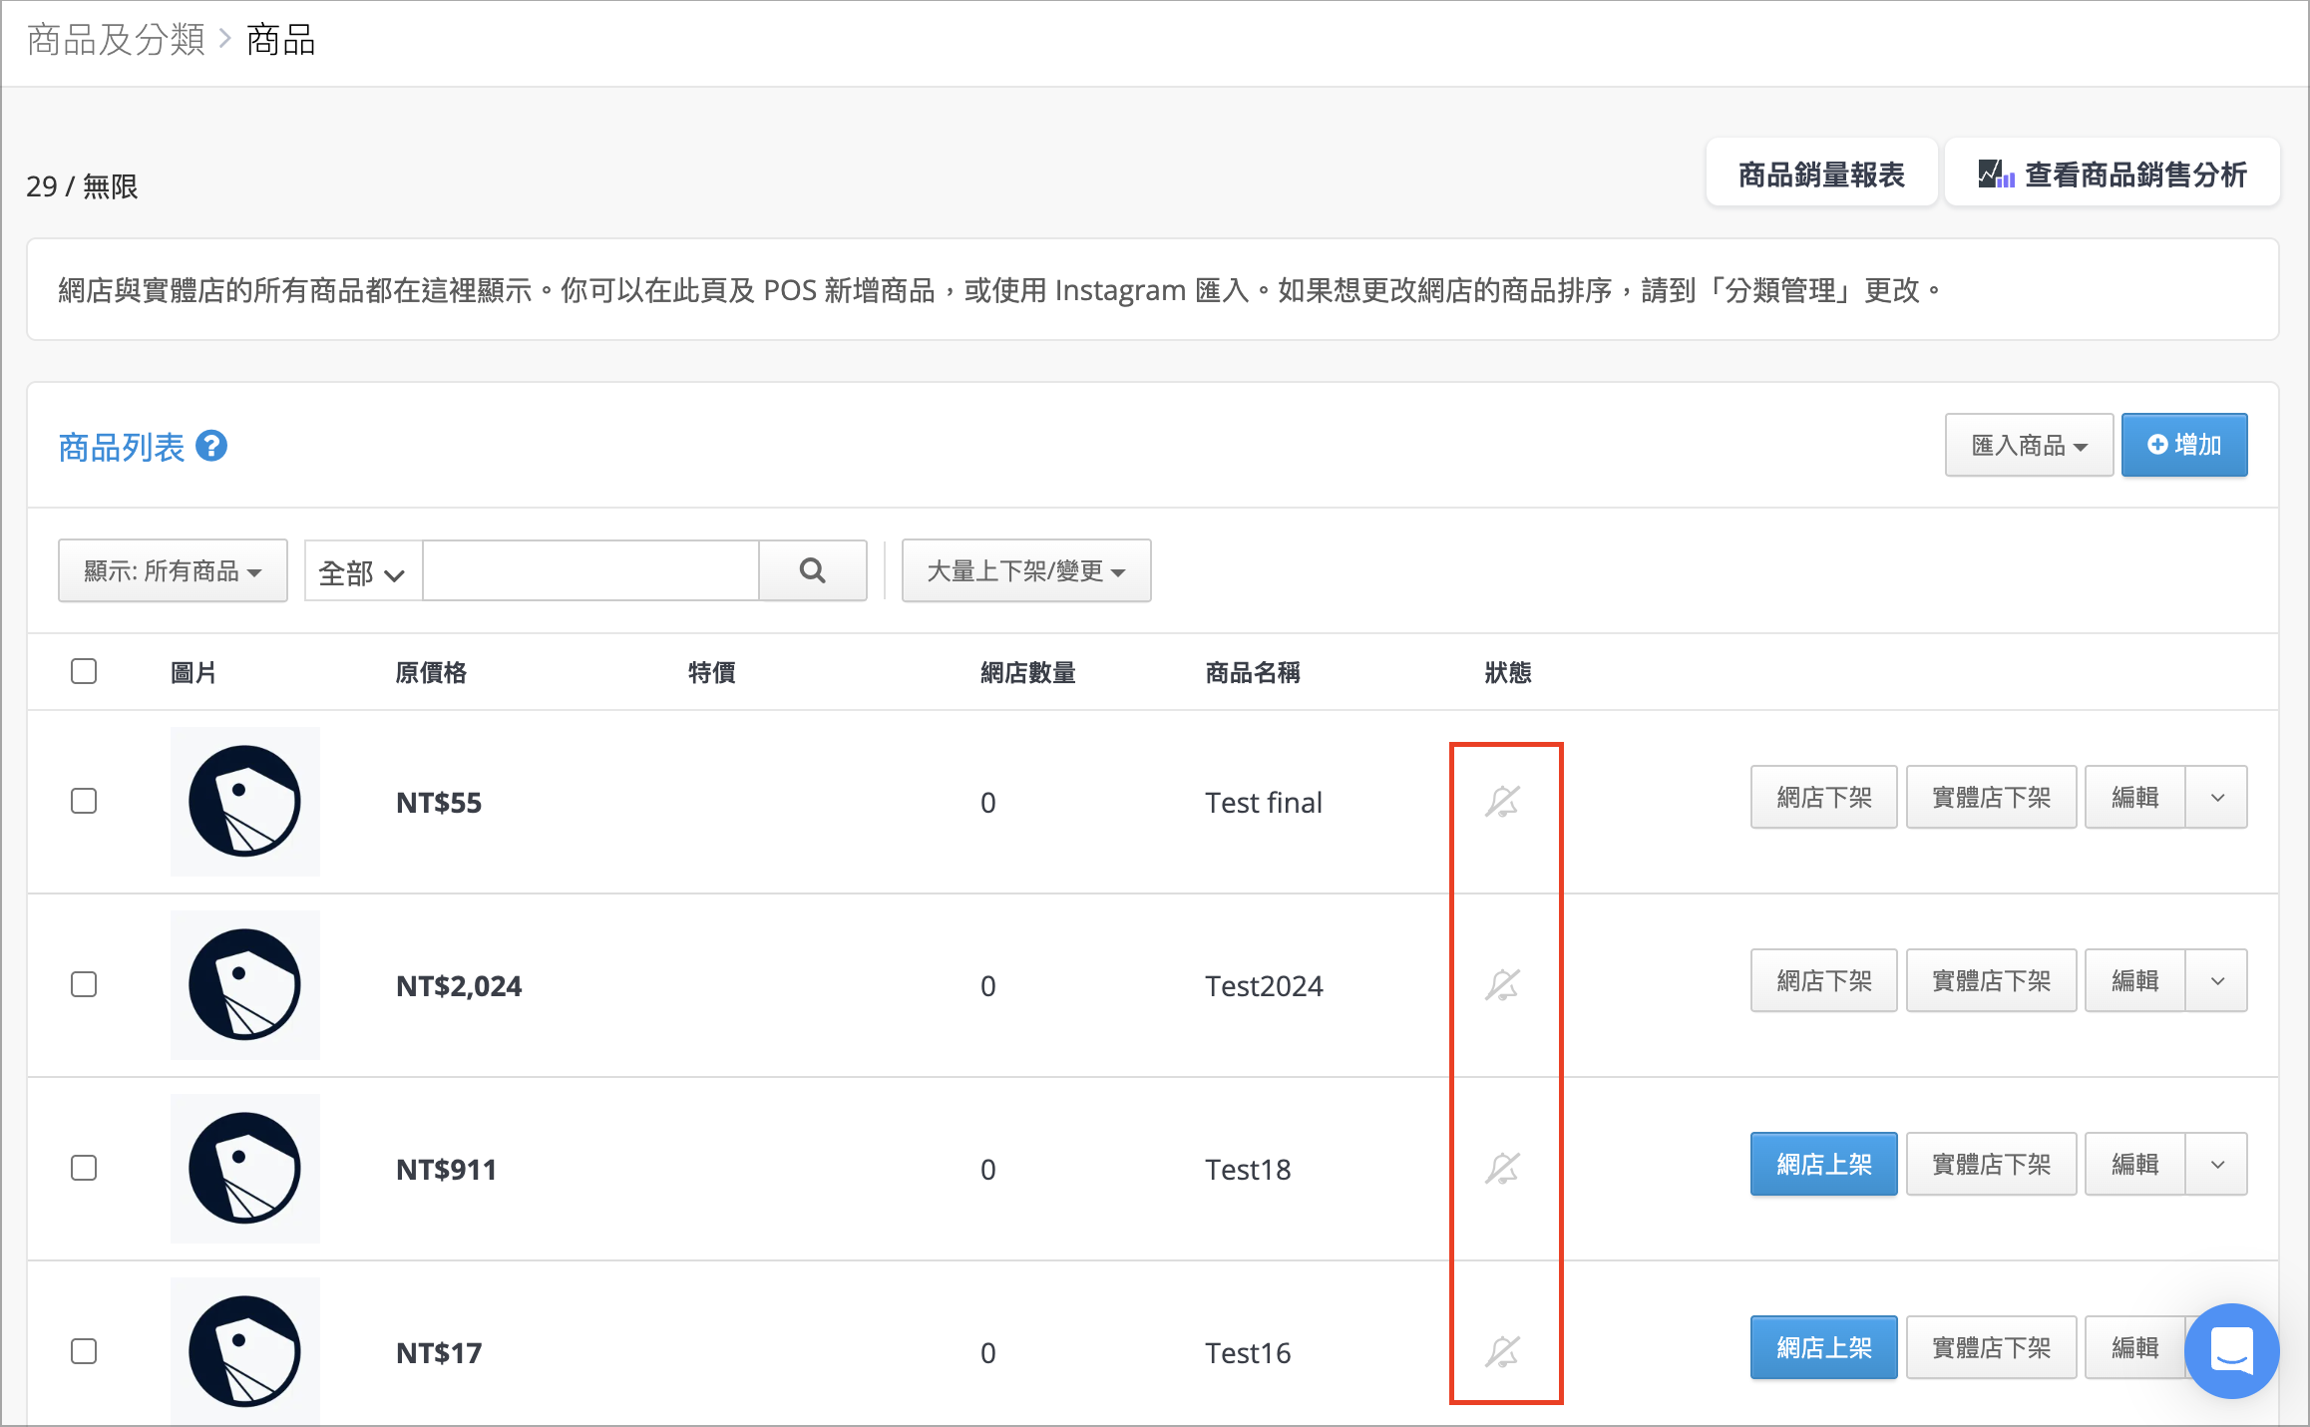Expand the 全部 search field selector
This screenshot has height=1427, width=2310.
pyautogui.click(x=363, y=571)
